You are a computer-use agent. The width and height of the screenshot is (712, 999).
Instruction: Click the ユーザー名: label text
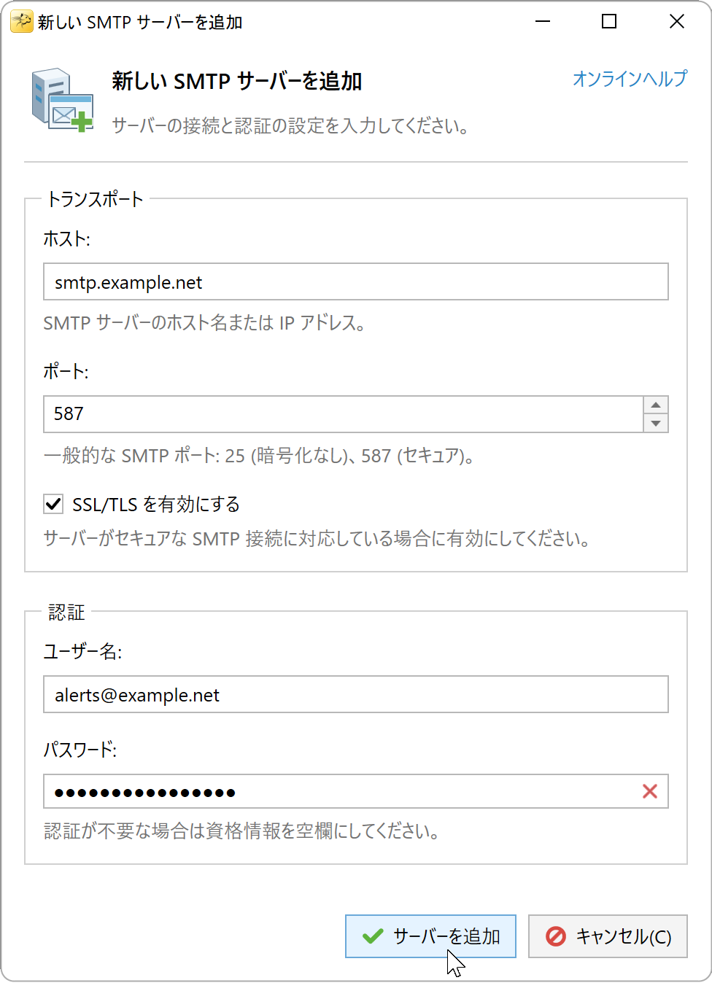(x=82, y=651)
